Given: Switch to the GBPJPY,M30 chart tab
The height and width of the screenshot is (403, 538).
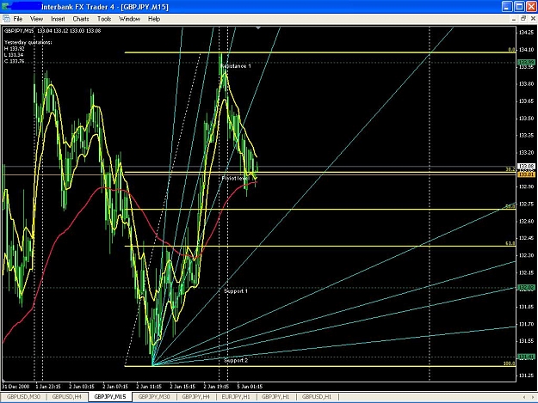Looking at the screenshot, I should tap(154, 397).
